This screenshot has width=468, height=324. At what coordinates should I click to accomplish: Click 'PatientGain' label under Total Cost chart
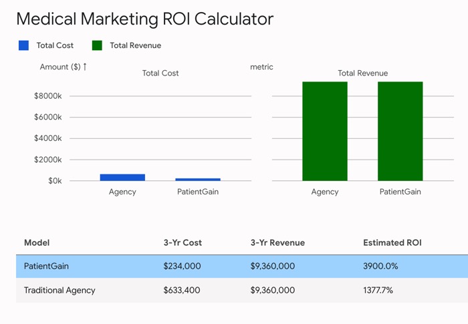coord(198,192)
